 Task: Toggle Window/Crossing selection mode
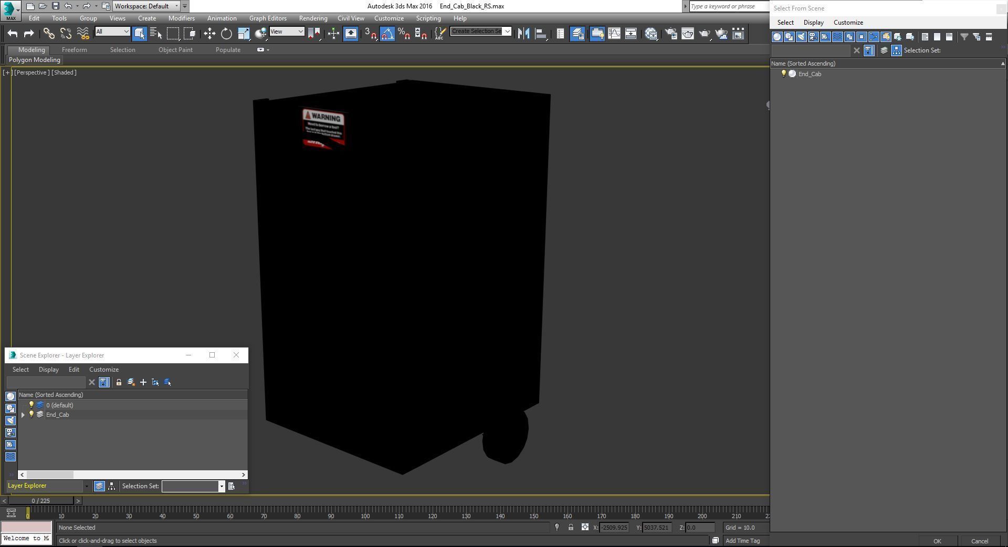click(190, 34)
